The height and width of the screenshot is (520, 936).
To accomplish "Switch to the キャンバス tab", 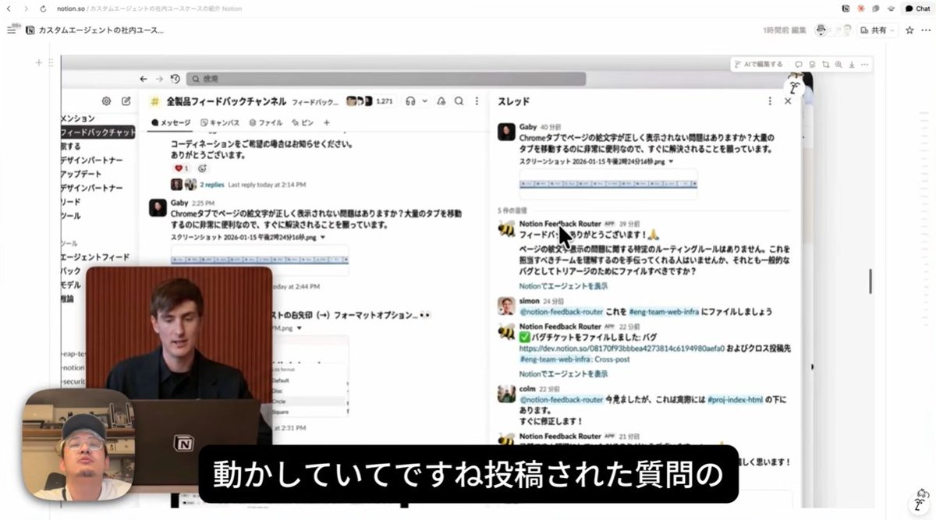I will [220, 122].
